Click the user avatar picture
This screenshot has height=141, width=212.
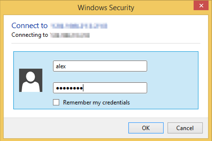[31, 80]
